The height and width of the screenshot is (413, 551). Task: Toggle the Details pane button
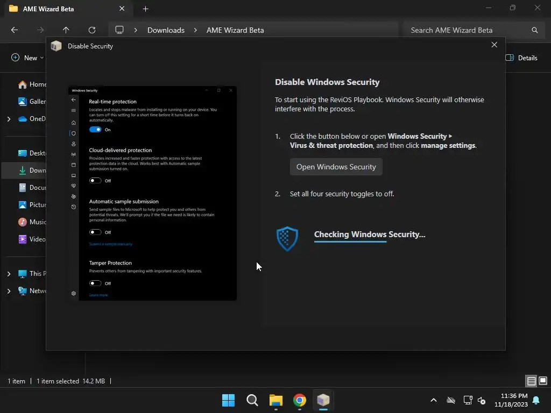point(521,58)
